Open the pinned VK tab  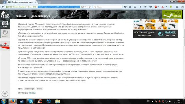point(5,2)
